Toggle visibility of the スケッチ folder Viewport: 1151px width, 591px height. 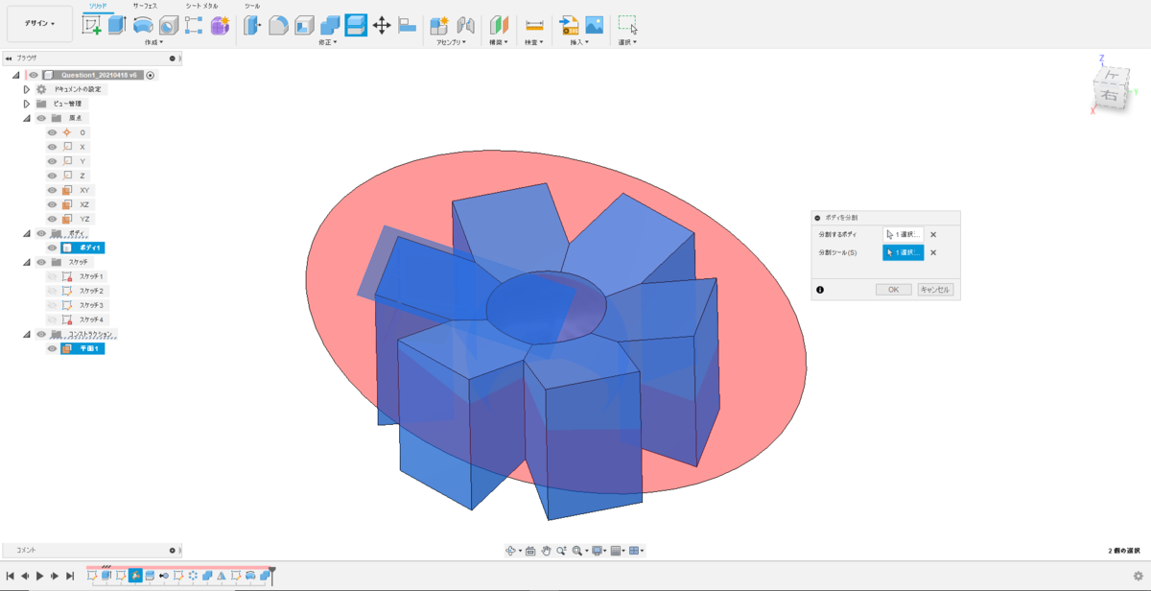coord(41,262)
